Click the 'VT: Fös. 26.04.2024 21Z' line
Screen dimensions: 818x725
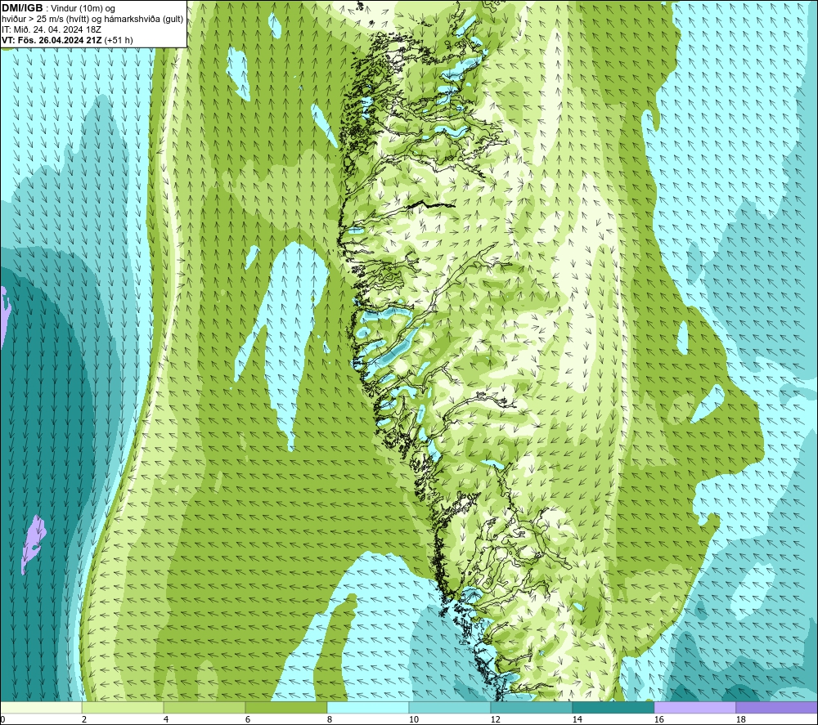coord(52,40)
